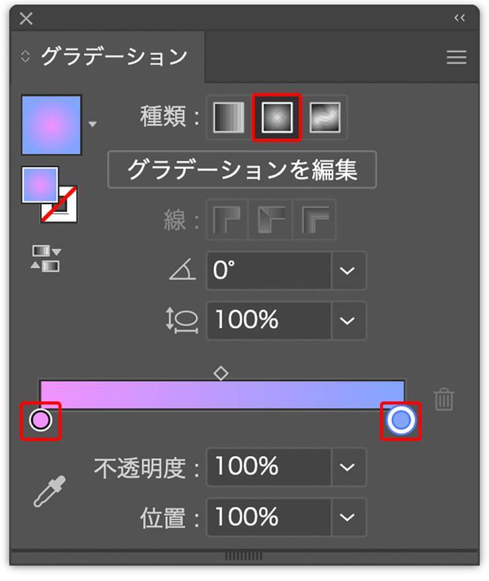Open the opacity (不透明度) dropdown
The image size is (489, 581).
348,467
